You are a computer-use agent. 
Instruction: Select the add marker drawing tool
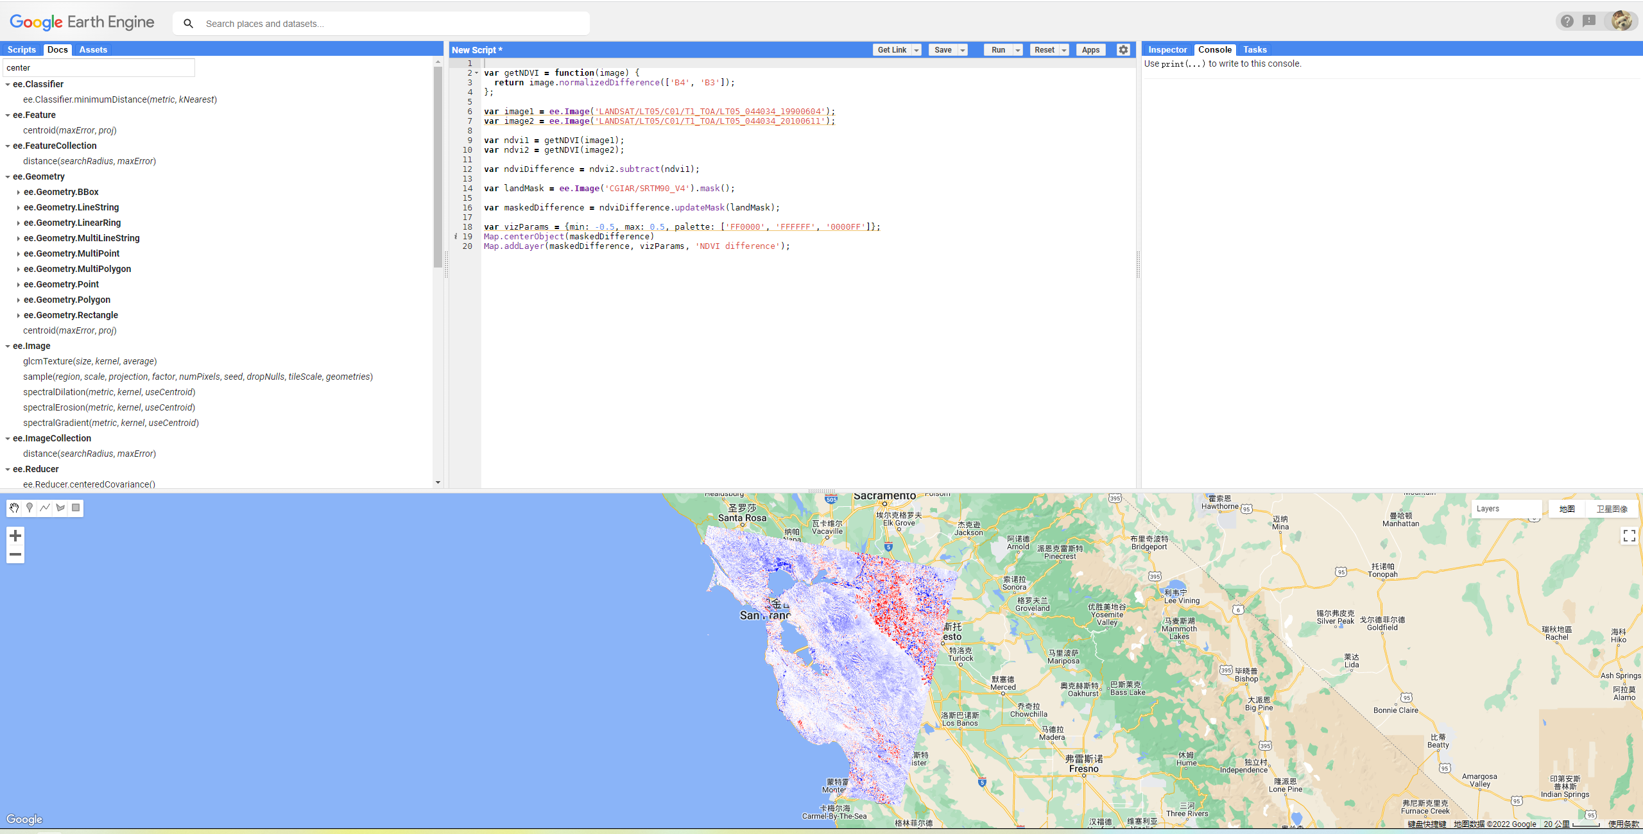[30, 508]
